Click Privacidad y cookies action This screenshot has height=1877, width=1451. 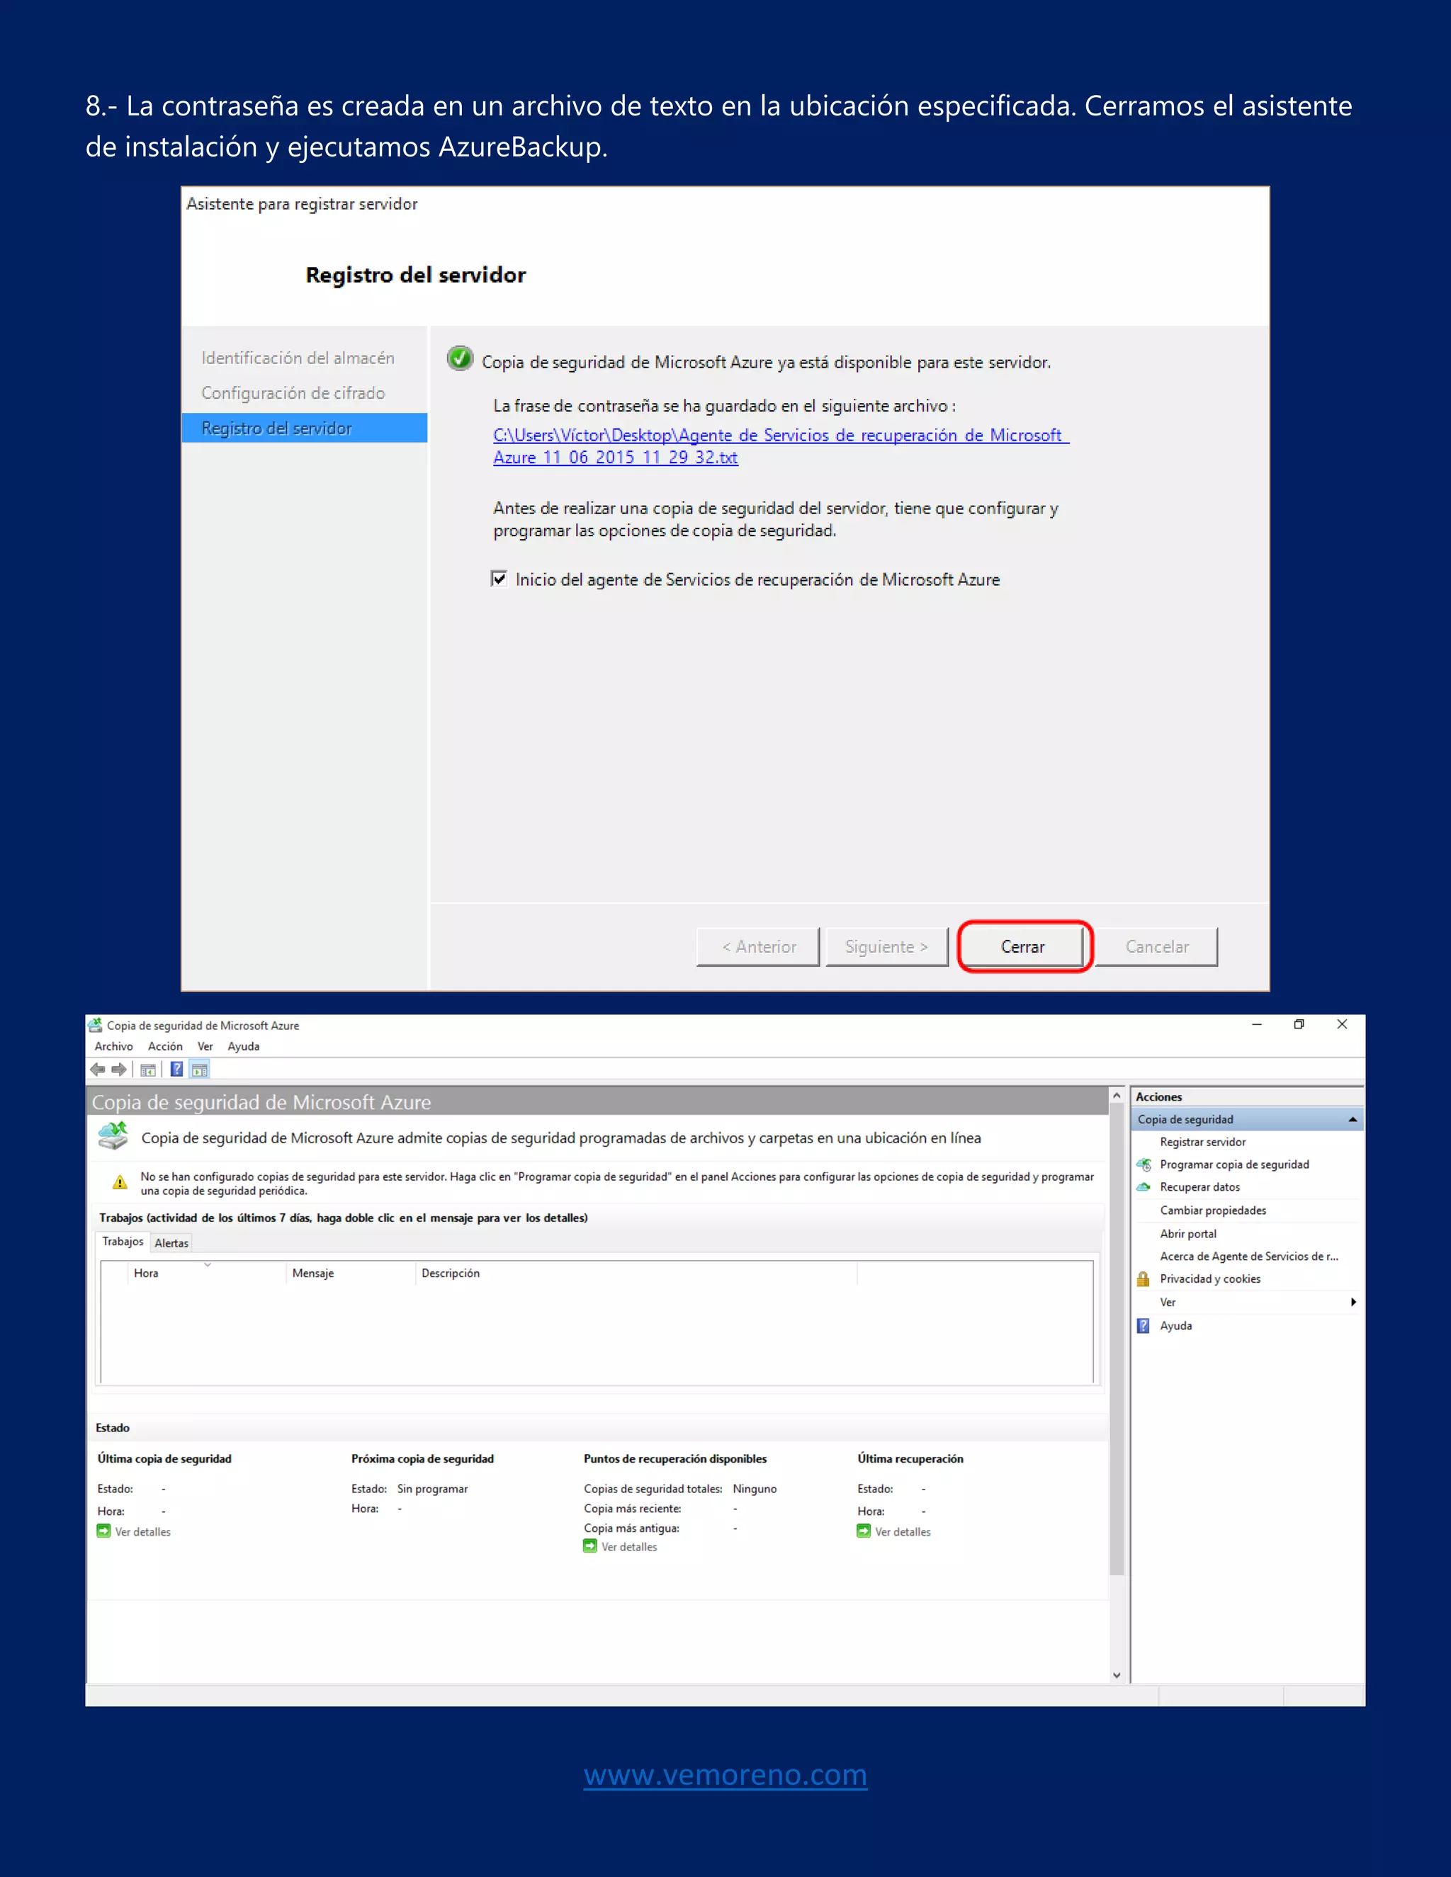(1209, 1278)
